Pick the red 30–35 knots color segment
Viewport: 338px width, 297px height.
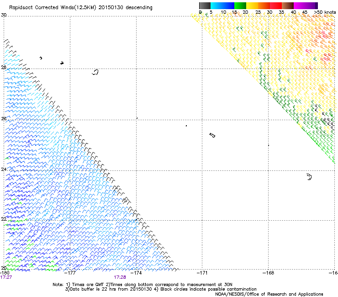276,5
